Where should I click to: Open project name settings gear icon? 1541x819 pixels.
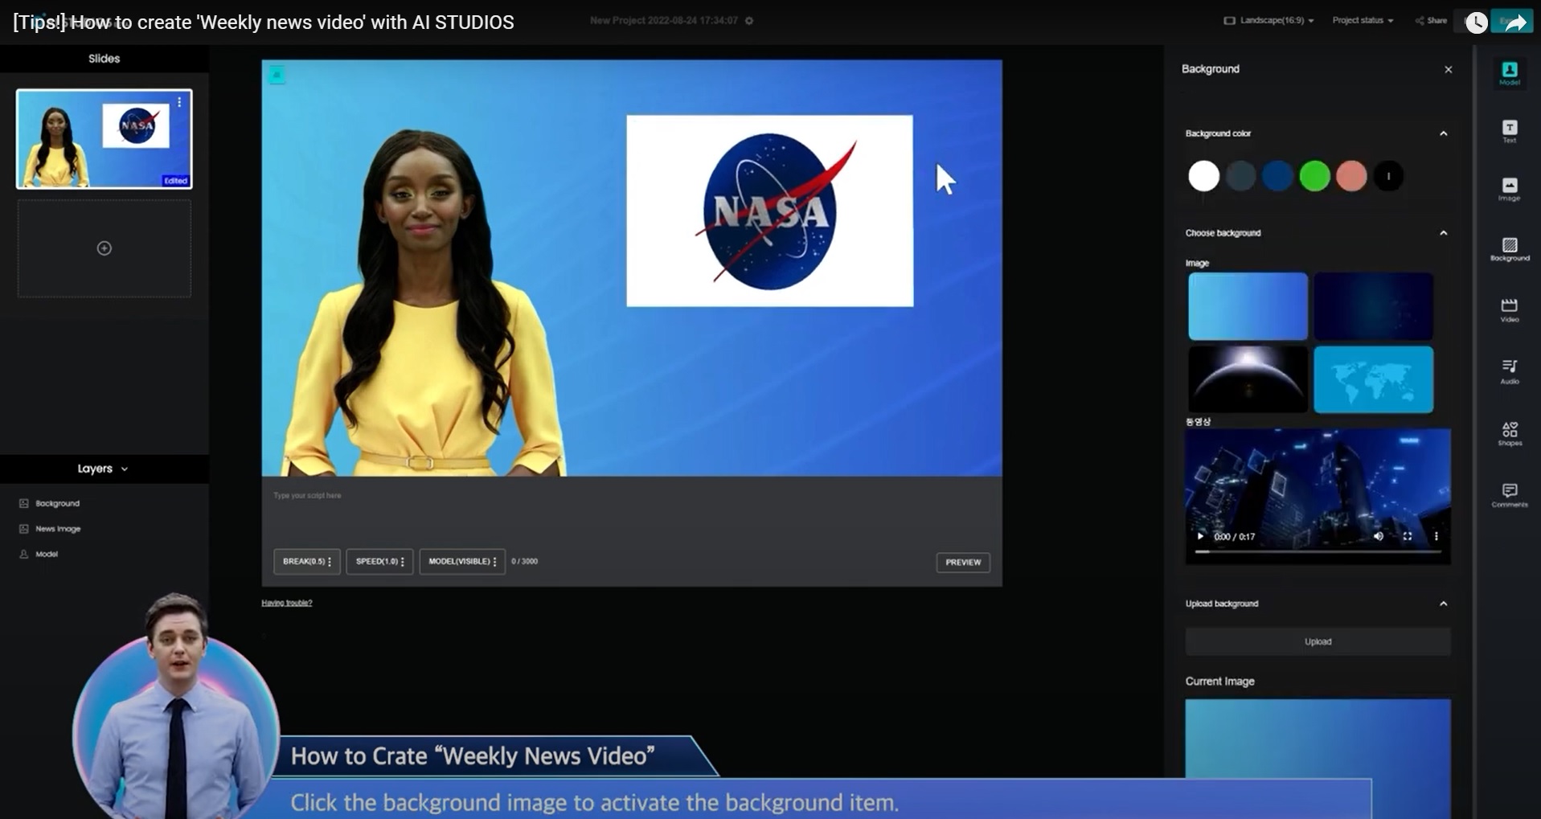(x=749, y=21)
